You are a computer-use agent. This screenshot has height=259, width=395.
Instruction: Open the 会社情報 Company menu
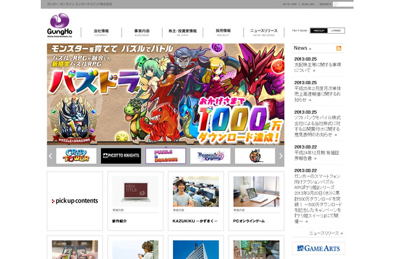(101, 32)
